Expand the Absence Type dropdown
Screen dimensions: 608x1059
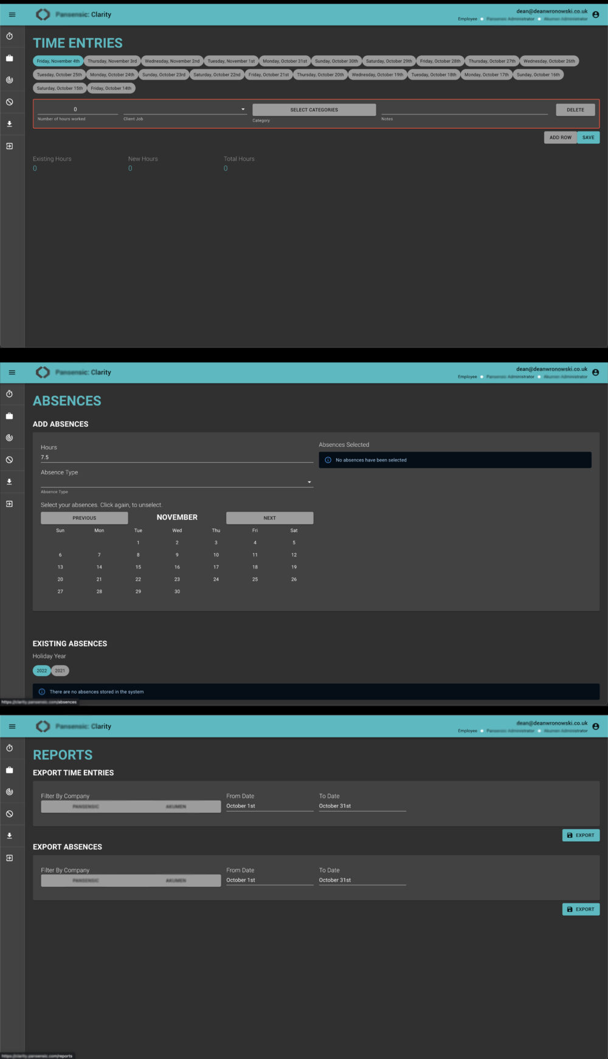176,481
